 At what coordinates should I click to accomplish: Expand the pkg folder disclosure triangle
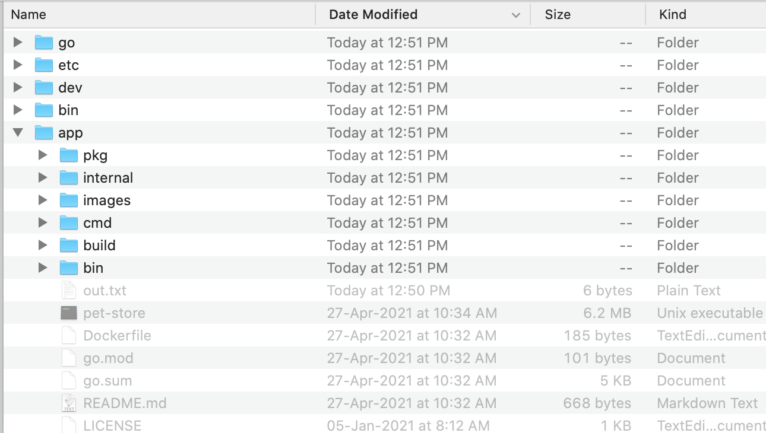[x=42, y=155]
